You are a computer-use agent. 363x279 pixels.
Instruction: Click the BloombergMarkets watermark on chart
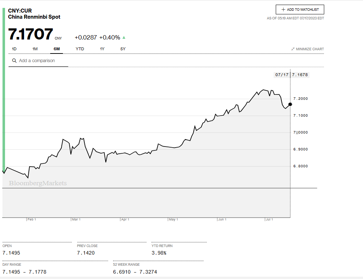pos(38,183)
